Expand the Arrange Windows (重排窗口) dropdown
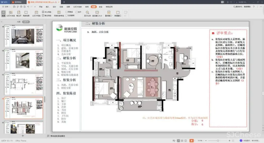The height and width of the screenshot is (143, 264). (x=107, y=14)
